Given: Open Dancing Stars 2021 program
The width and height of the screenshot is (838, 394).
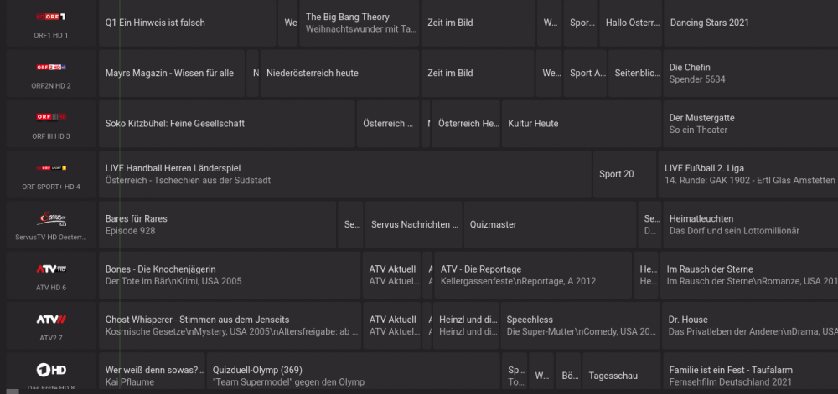Looking at the screenshot, I should tap(751, 23).
